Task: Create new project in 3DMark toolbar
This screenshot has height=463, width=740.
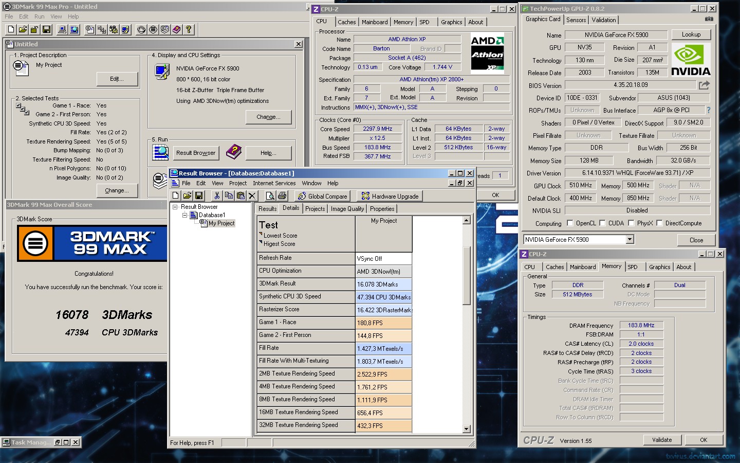Action: (x=11, y=30)
